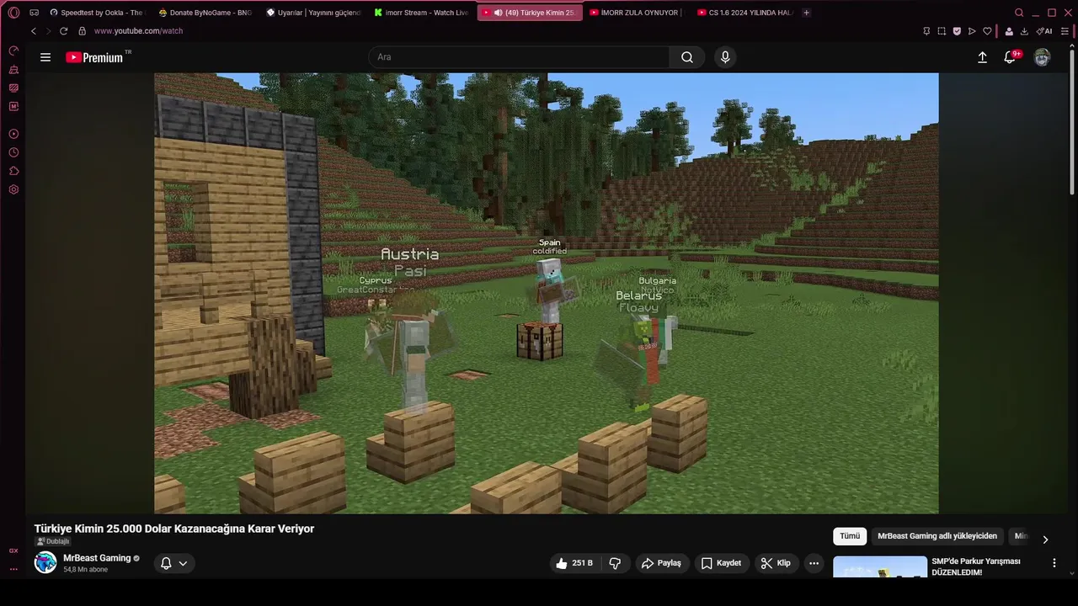Open the Aria AI assistant
1078x606 pixels.
pyautogui.click(x=1044, y=31)
